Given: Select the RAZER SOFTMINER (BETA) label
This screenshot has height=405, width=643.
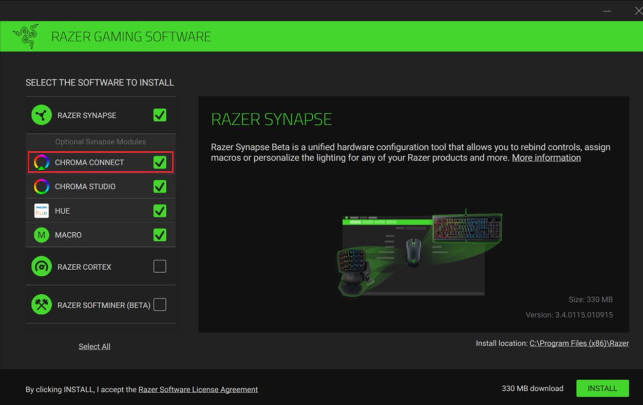Looking at the screenshot, I should (x=104, y=306).
